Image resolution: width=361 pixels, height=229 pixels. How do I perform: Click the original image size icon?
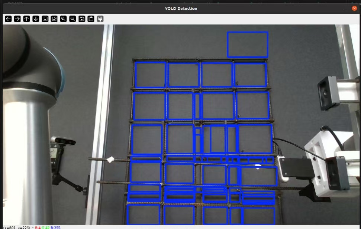pyautogui.click(x=45, y=19)
